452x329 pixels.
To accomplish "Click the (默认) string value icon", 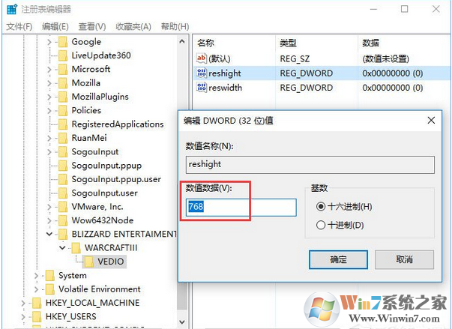I will 201,58.
